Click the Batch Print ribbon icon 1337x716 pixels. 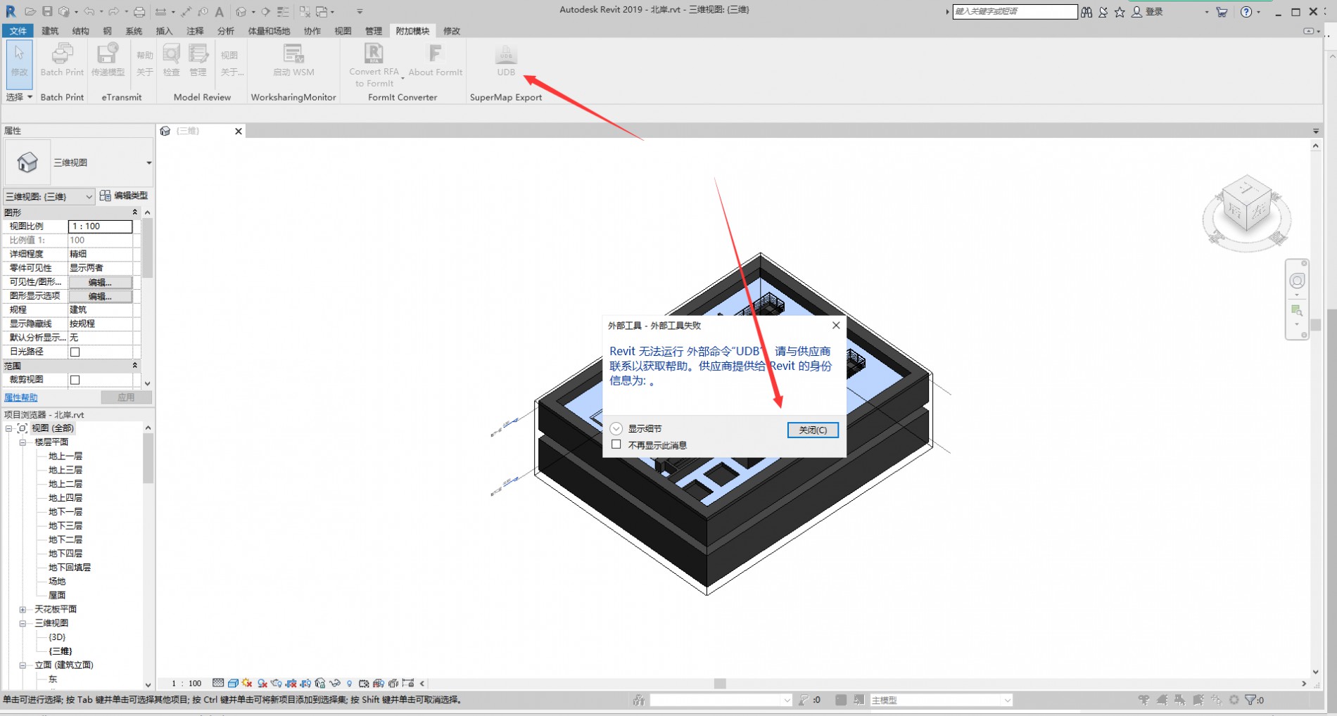click(62, 56)
